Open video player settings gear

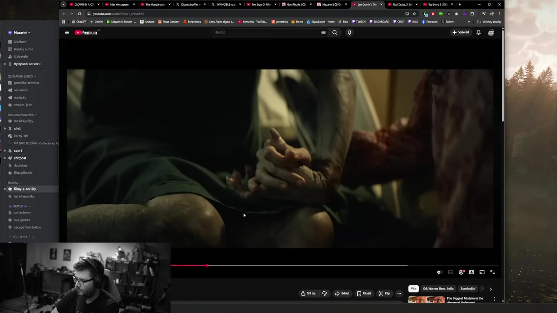[x=461, y=272]
